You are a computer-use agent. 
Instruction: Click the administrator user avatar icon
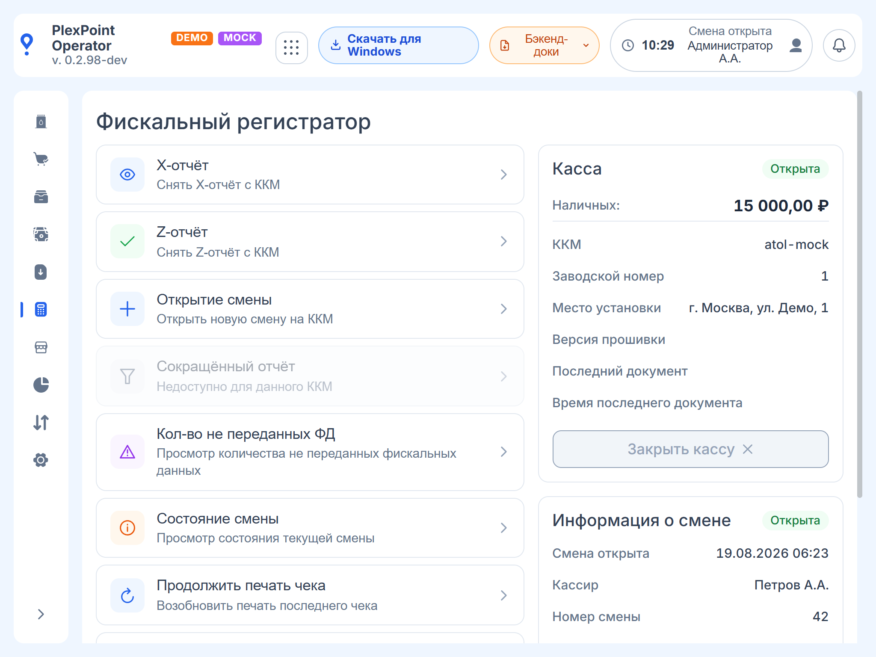(796, 45)
